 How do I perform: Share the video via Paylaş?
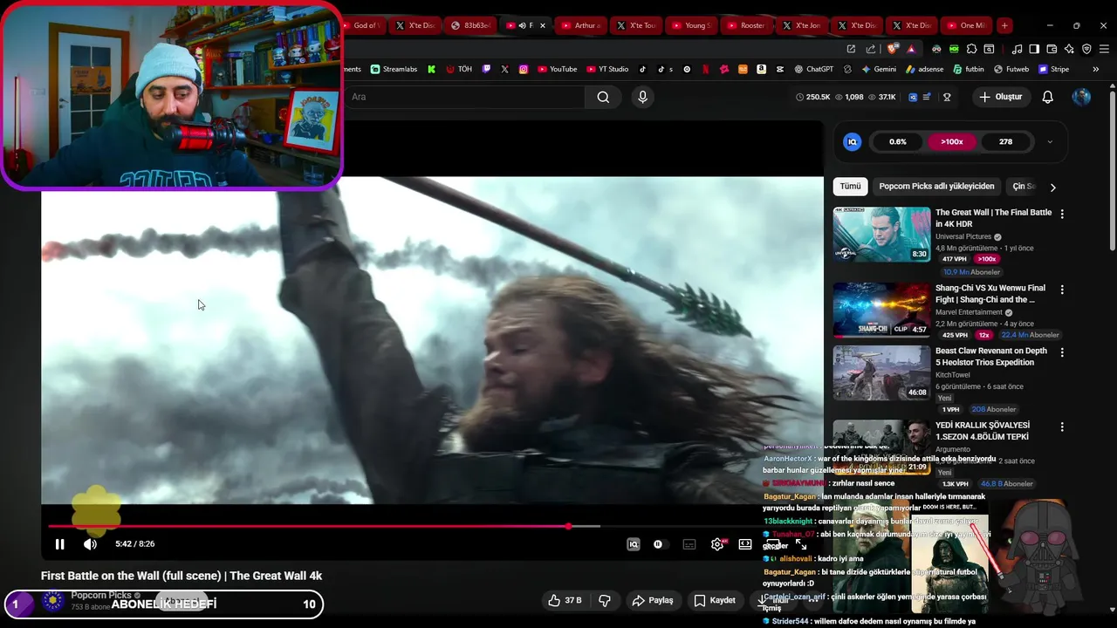[653, 601]
